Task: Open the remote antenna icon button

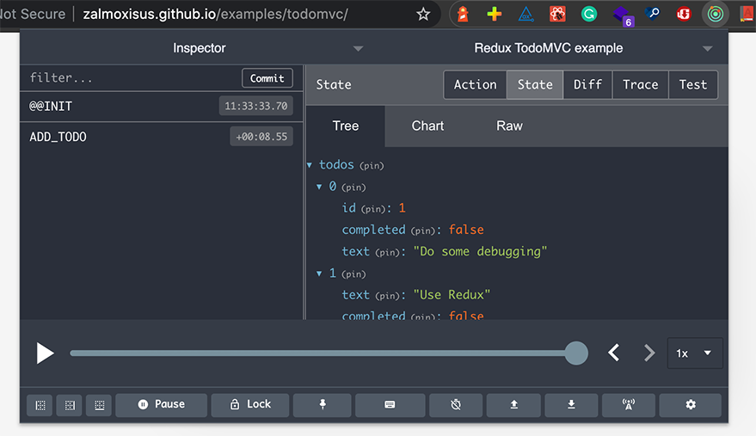Action: tap(628, 405)
